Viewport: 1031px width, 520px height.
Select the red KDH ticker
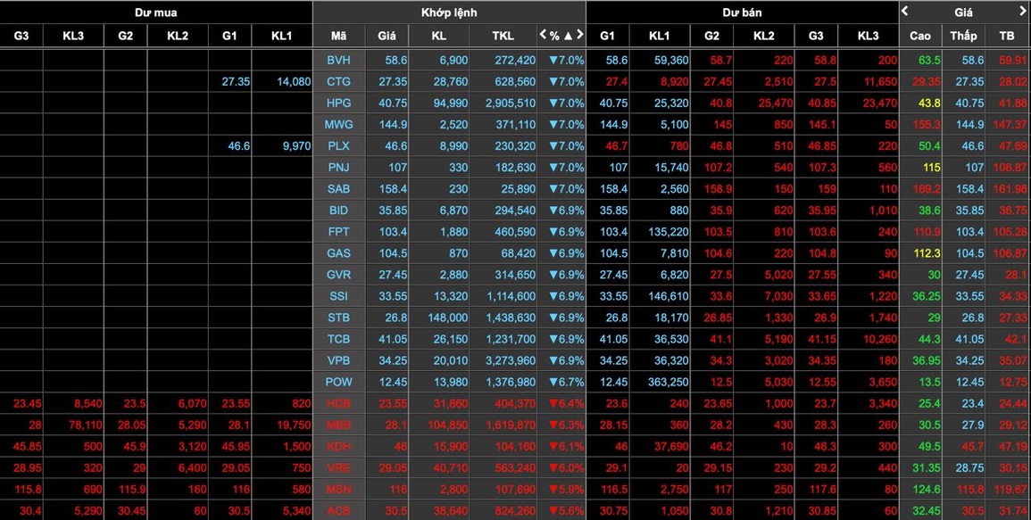pos(338,446)
